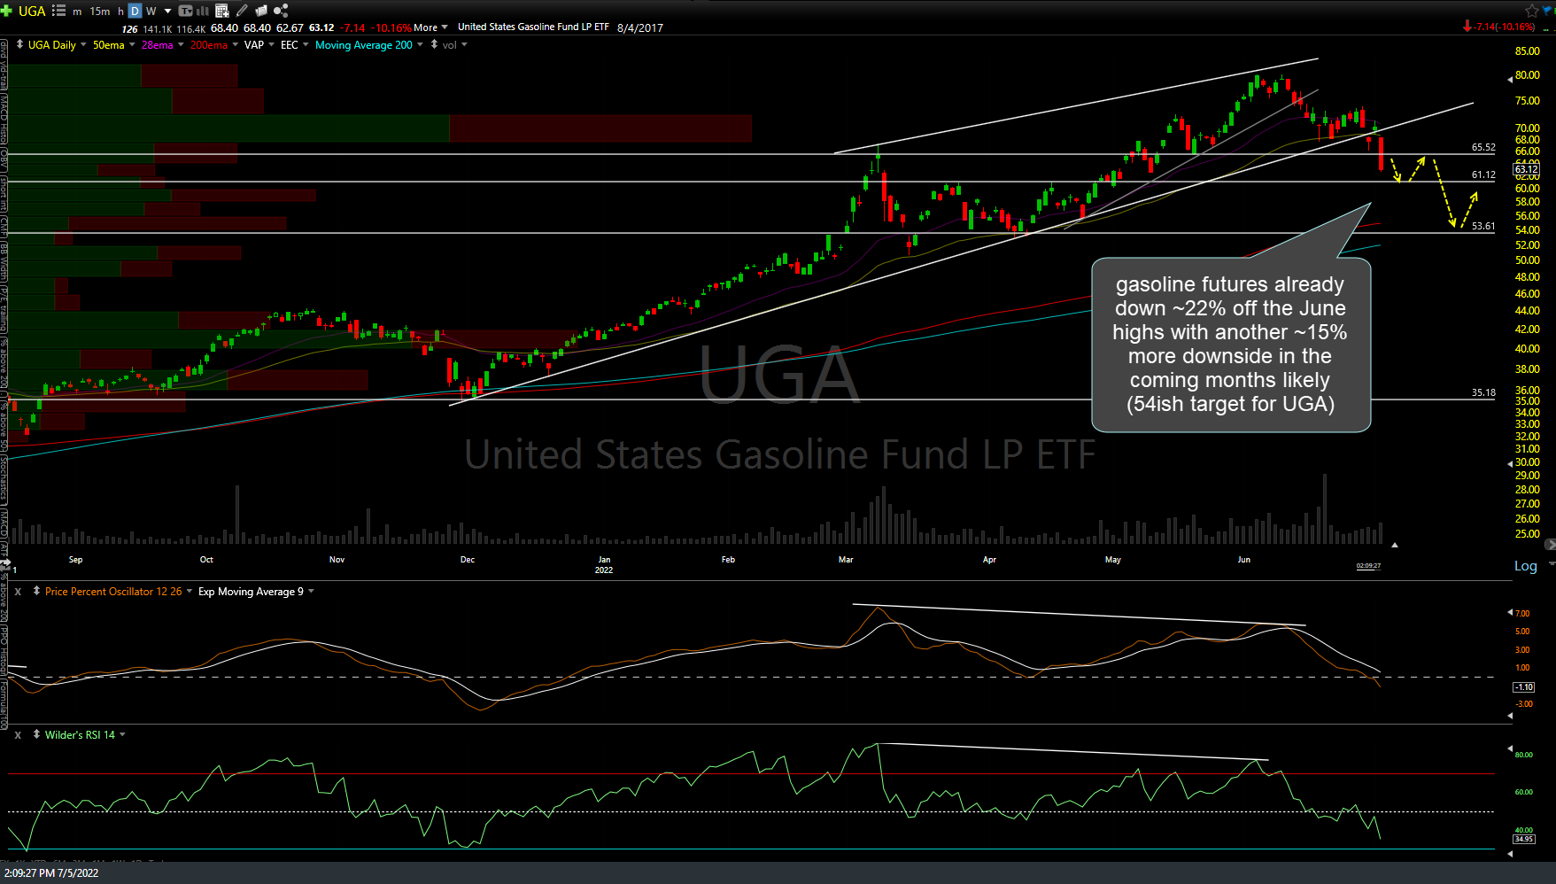Click the share chart icon
The height and width of the screenshot is (884, 1556).
(x=282, y=11)
